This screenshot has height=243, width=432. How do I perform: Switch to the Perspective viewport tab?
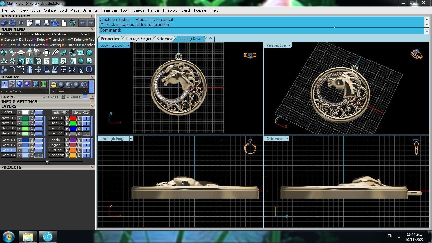[x=110, y=39]
